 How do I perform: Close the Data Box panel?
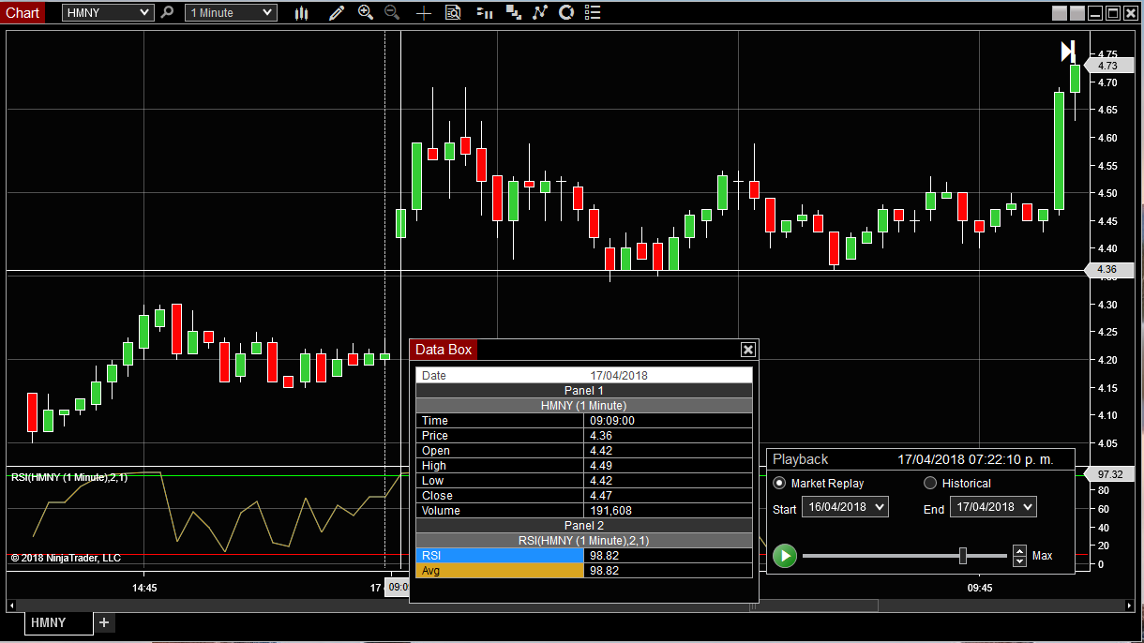pyautogui.click(x=748, y=350)
